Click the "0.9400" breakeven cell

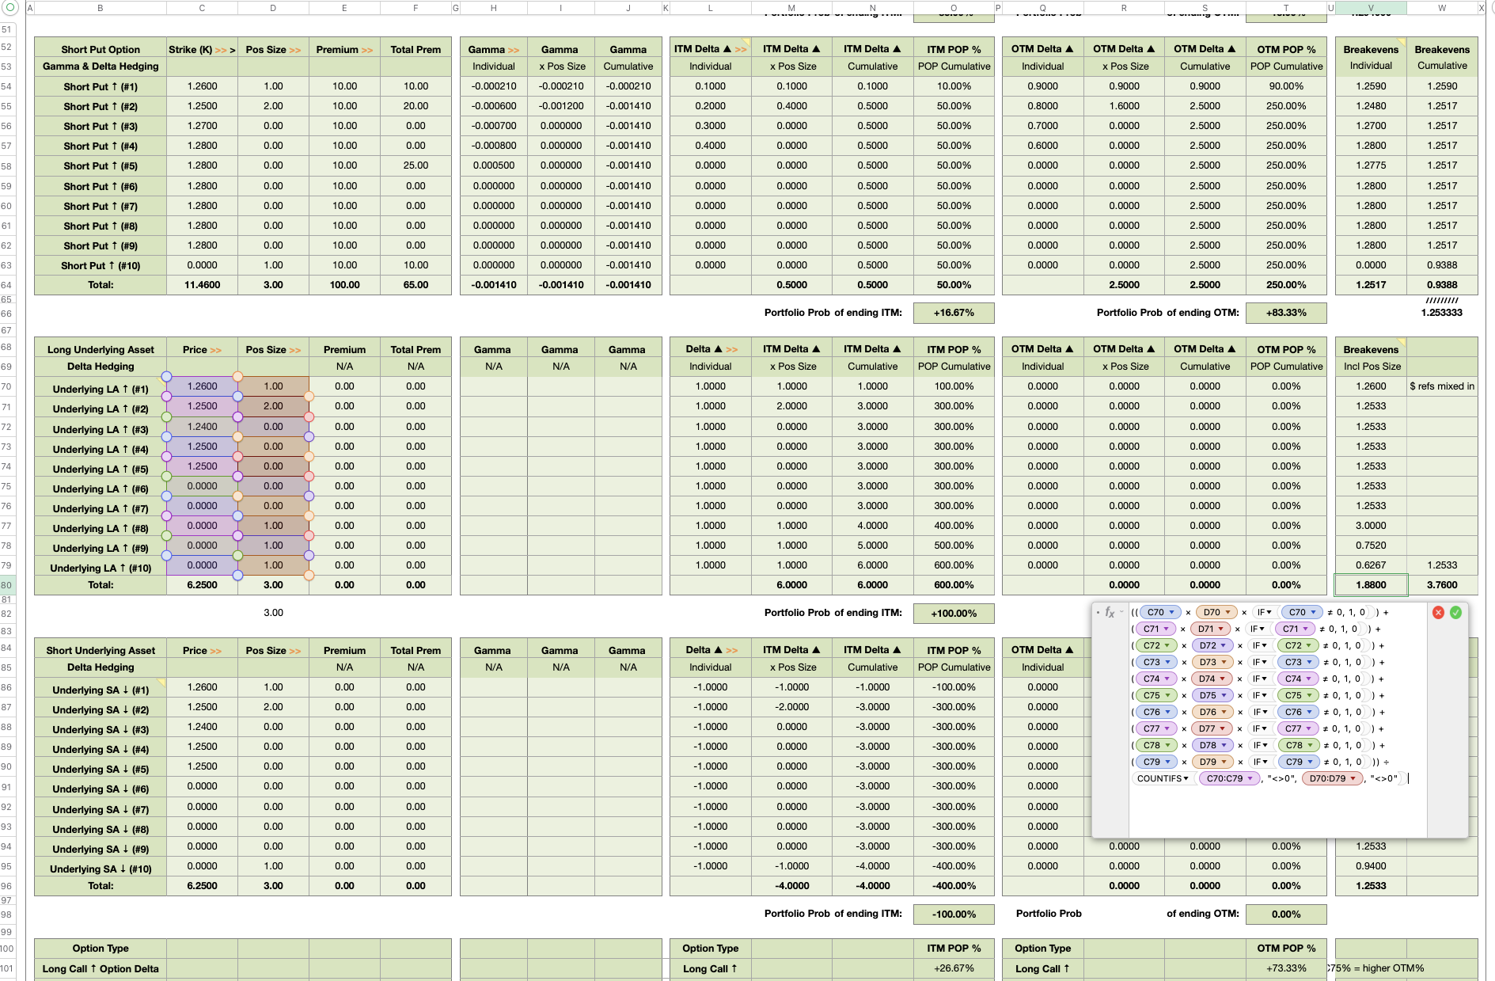point(1371,866)
